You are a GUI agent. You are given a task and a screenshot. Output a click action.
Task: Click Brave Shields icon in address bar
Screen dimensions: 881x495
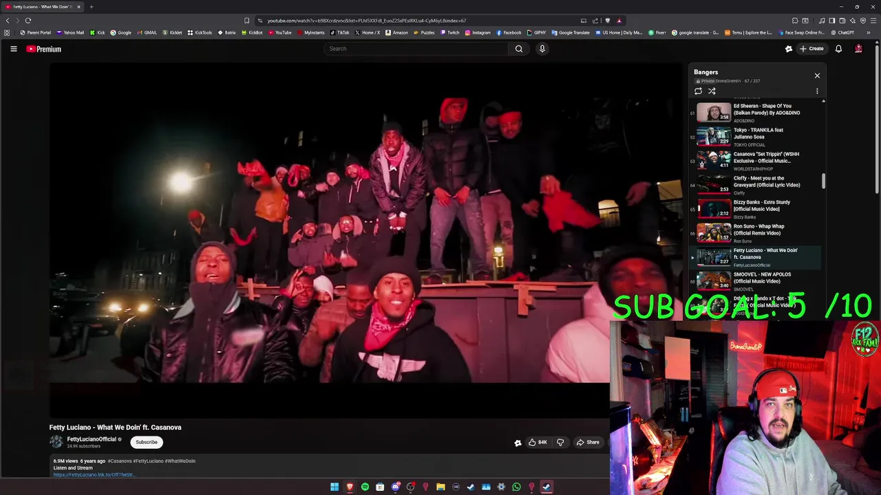607,21
